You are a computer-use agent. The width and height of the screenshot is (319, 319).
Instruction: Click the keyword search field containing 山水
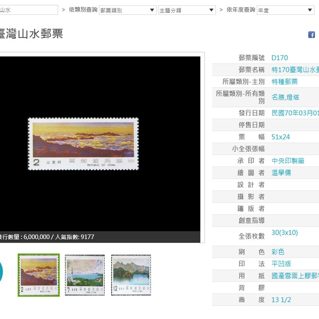29,10
